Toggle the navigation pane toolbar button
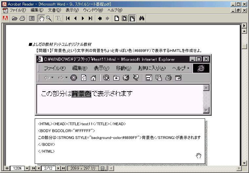The width and height of the screenshot is (249, 173). [32, 18]
